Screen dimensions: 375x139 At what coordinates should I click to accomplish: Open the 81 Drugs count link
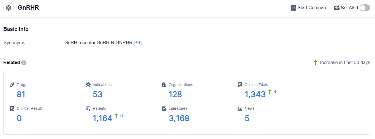pos(21,94)
